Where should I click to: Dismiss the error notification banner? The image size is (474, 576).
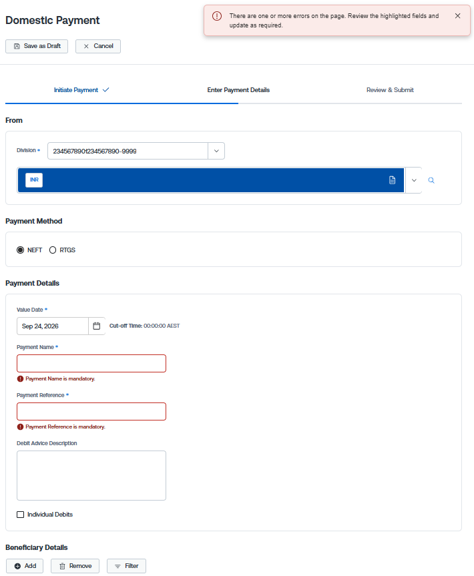tap(457, 16)
